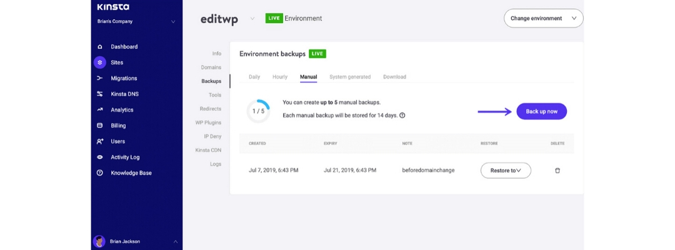Expand the Brian's Company selector
Viewport: 675px width, 250px height.
click(173, 21)
